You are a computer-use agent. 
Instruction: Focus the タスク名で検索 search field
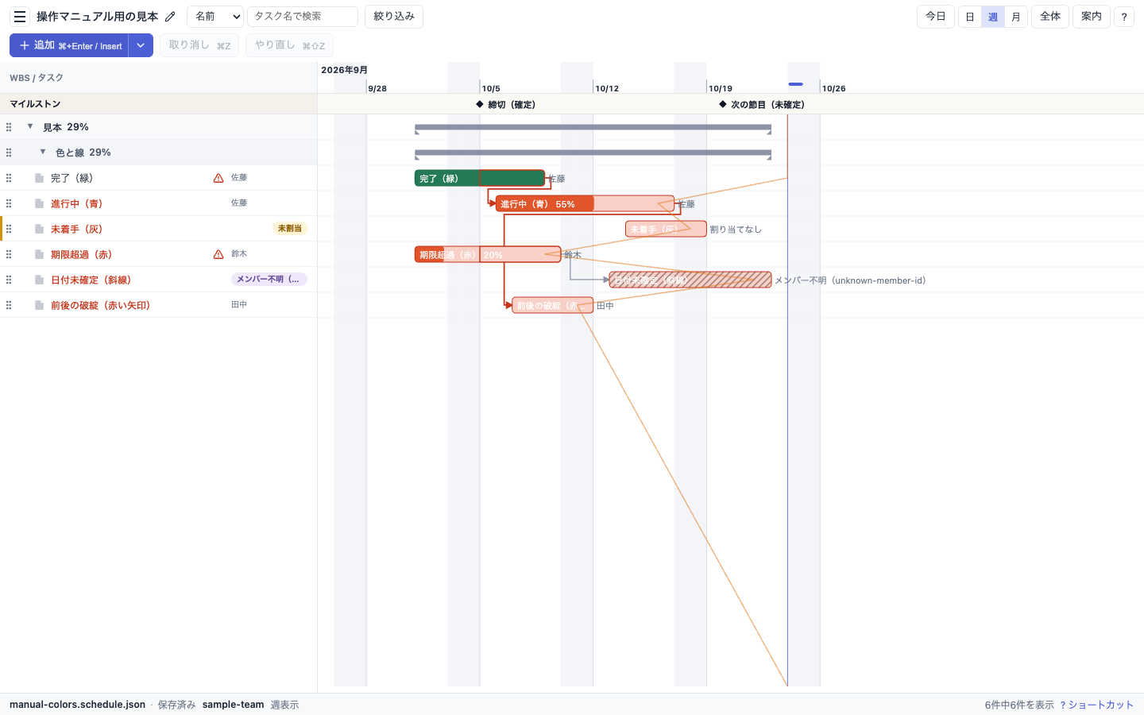coord(303,17)
